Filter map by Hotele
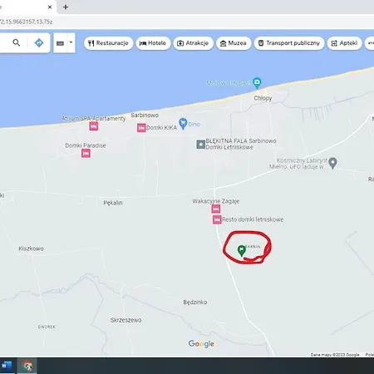 (153, 43)
